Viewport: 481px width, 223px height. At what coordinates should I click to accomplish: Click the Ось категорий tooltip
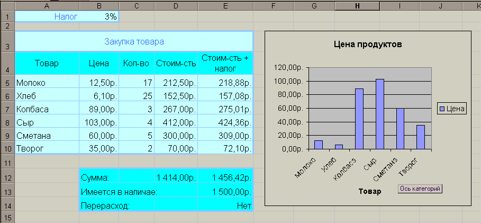pos(420,189)
